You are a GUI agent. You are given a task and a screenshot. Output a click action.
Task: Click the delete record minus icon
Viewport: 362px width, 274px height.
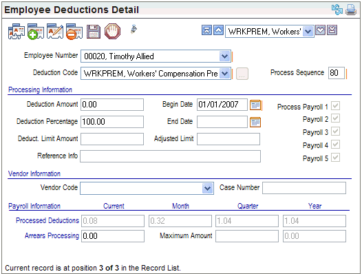pyautogui.click(x=74, y=31)
